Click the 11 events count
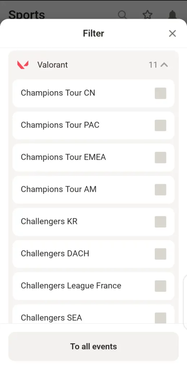This screenshot has width=187, height=369. pyautogui.click(x=153, y=65)
